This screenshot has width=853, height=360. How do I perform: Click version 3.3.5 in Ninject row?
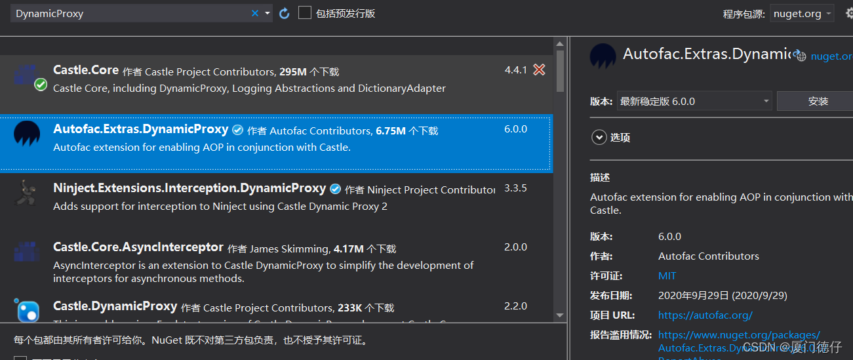coord(516,188)
